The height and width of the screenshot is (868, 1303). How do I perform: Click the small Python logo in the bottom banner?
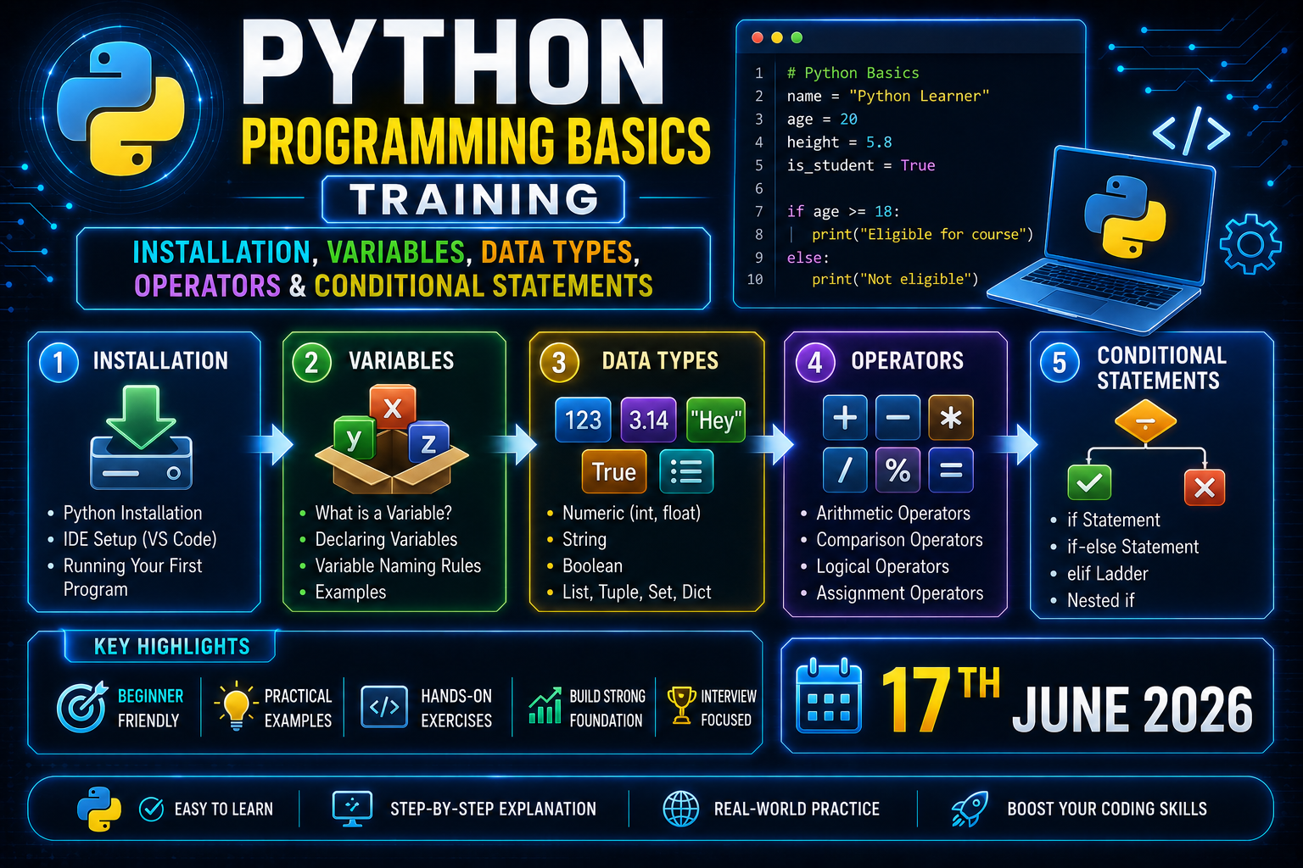[98, 809]
